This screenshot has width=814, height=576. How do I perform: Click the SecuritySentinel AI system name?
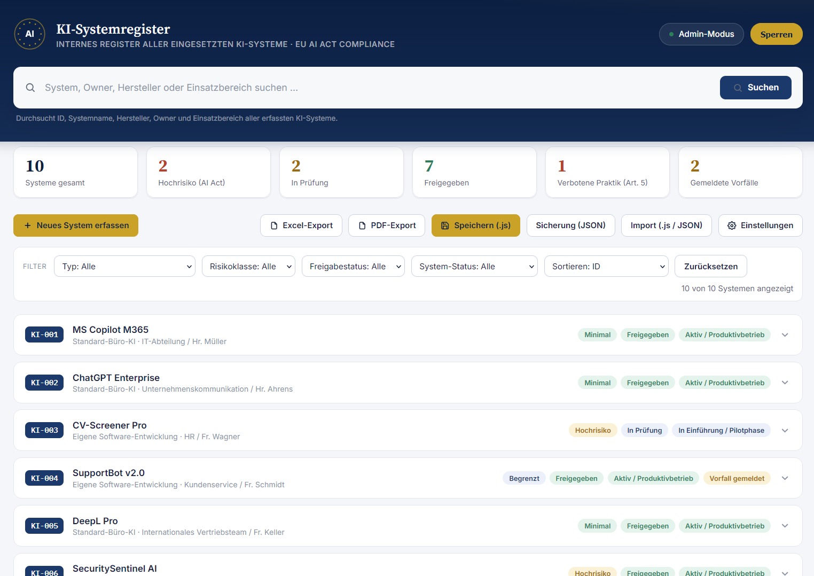click(x=115, y=569)
